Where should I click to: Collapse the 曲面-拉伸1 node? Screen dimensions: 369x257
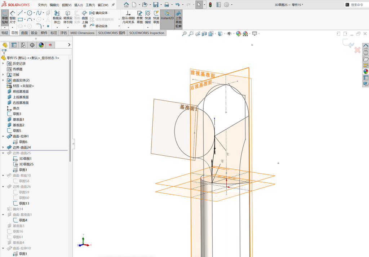3,136
